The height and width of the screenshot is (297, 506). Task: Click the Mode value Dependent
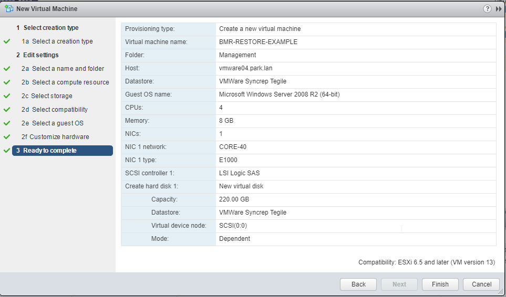point(234,239)
